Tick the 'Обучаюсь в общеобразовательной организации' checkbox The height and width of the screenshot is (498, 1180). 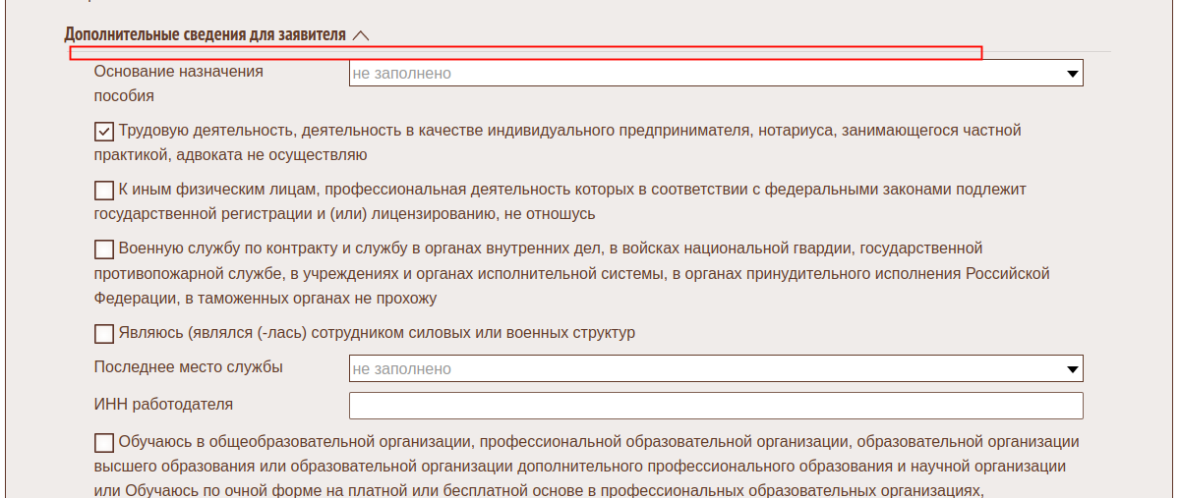pos(104,443)
